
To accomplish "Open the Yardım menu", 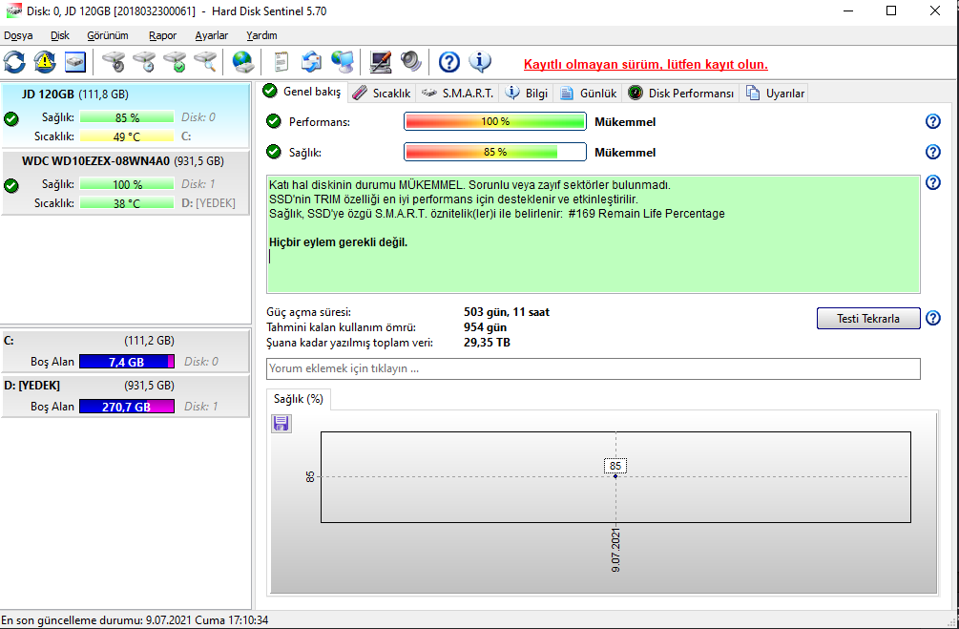I will coord(261,35).
